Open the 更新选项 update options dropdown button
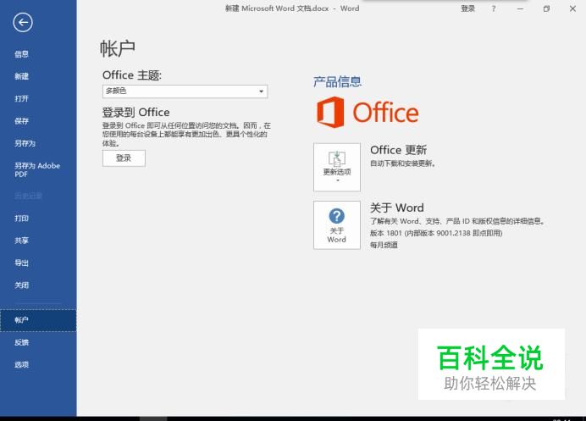The image size is (586, 421). tap(337, 167)
